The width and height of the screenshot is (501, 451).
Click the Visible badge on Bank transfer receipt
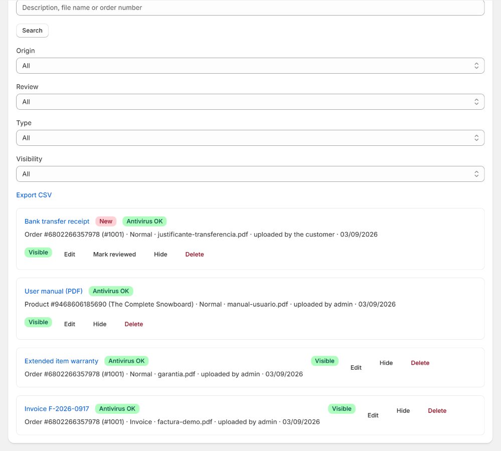pyautogui.click(x=38, y=253)
